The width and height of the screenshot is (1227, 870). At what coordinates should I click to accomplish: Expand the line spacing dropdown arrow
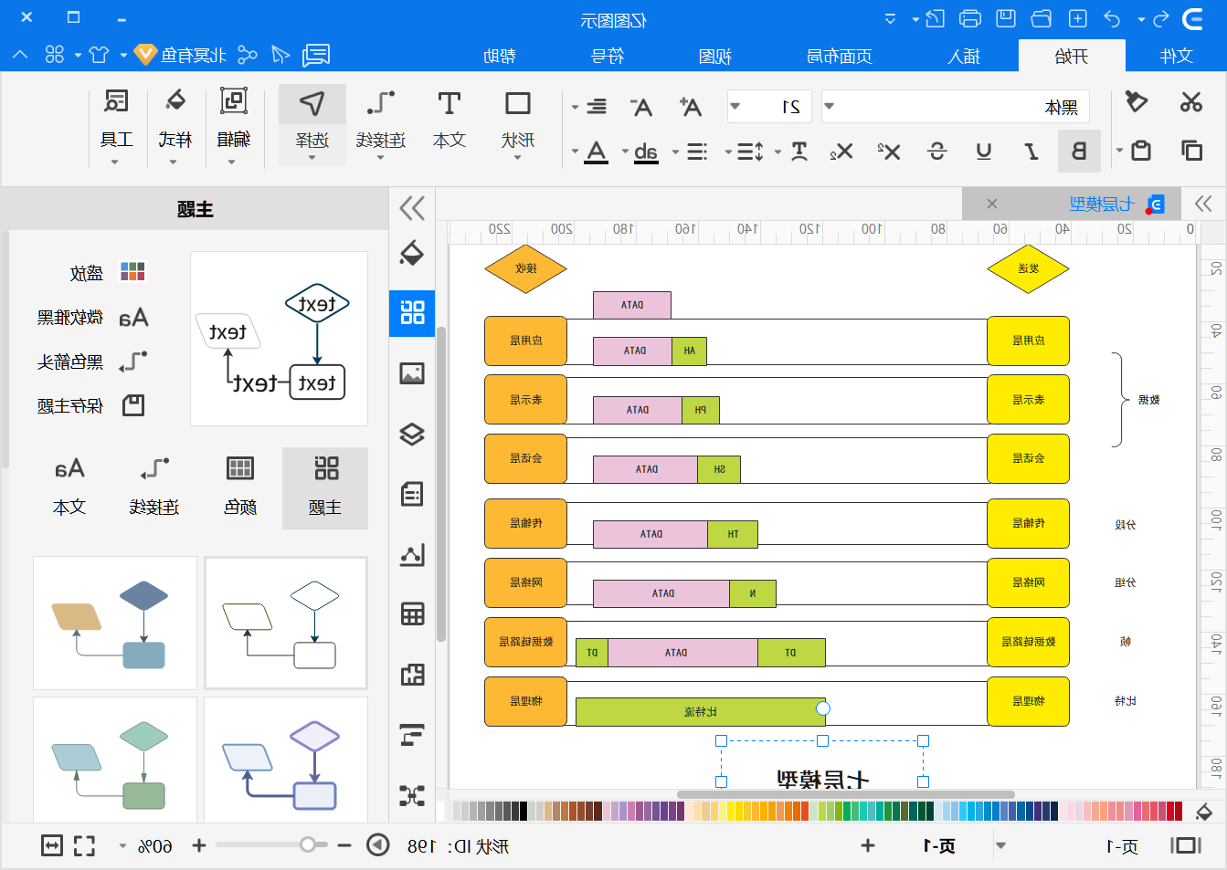pos(728,152)
